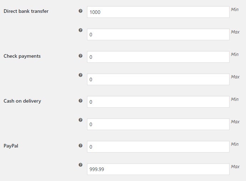The height and width of the screenshot is (181, 246).
Task: Click the Direct bank transfer label
Action: pos(26,11)
